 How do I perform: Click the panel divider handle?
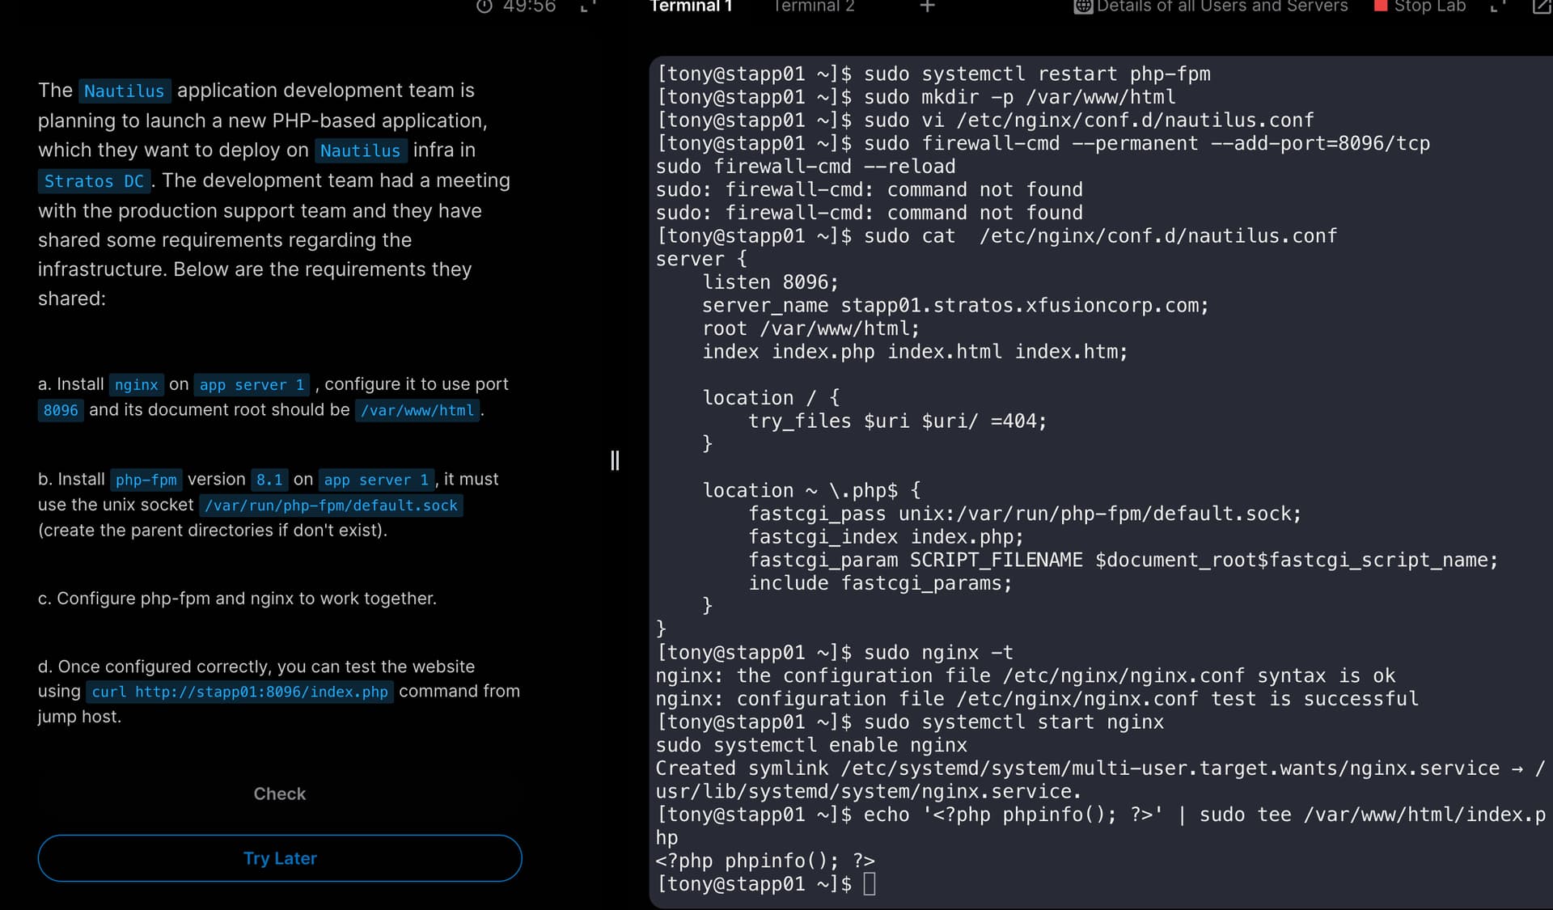point(615,461)
